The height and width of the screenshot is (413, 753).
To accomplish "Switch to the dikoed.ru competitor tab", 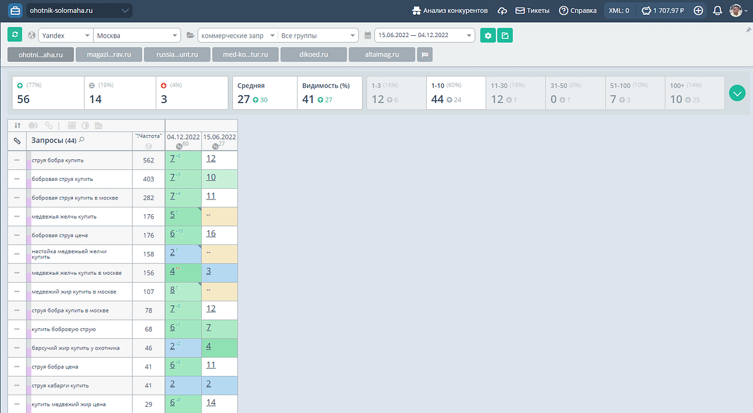I will click(x=313, y=55).
